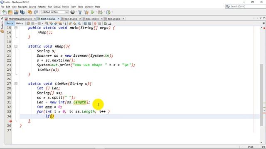
Task: Switch to NhanSohguyenLon.java tab
Action: tap(20, 19)
